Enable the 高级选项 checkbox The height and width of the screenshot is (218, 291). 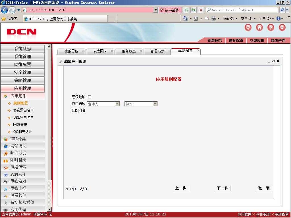(x=90, y=97)
